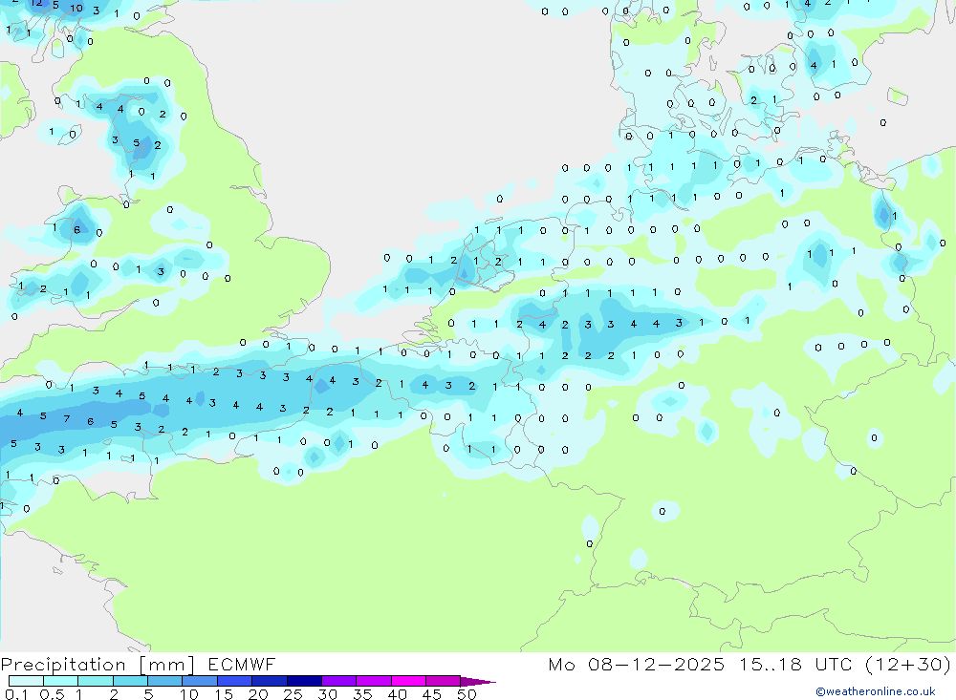
Task: Select the 45–50 mm legend swatch
Action: 444,681
